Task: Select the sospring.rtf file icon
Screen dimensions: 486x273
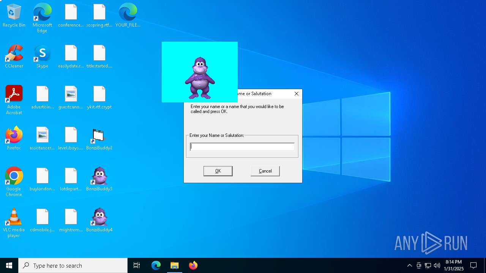Action: 99,16
